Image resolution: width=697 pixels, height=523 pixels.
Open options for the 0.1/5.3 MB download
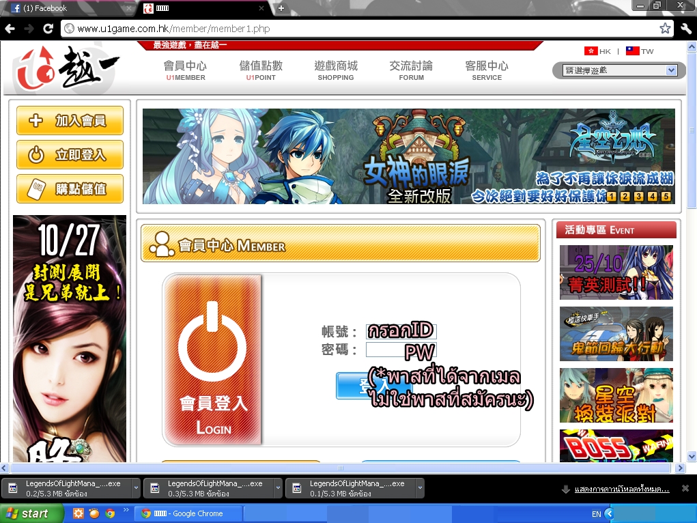420,488
